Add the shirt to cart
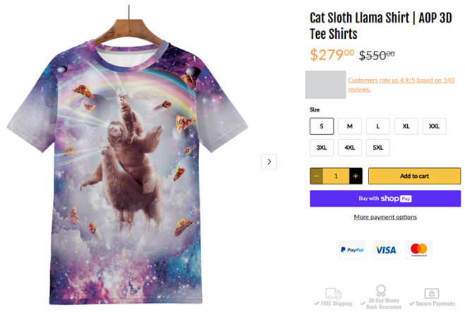Image resolution: width=465 pixels, height=317 pixels. click(x=414, y=176)
